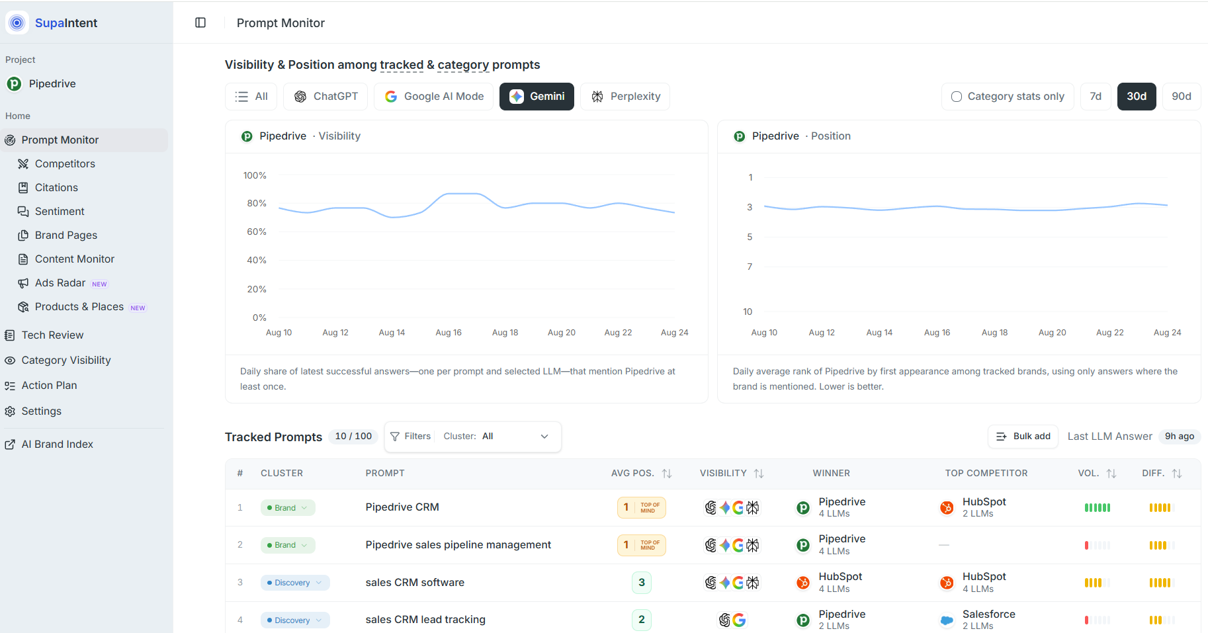
Task: Click the SupaIntent logo icon
Action: 17,22
